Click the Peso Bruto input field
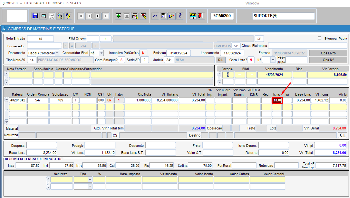 pyautogui.click(x=296, y=60)
